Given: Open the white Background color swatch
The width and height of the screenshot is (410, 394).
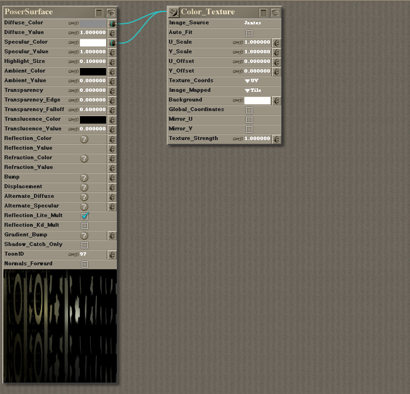Looking at the screenshot, I should 257,100.
